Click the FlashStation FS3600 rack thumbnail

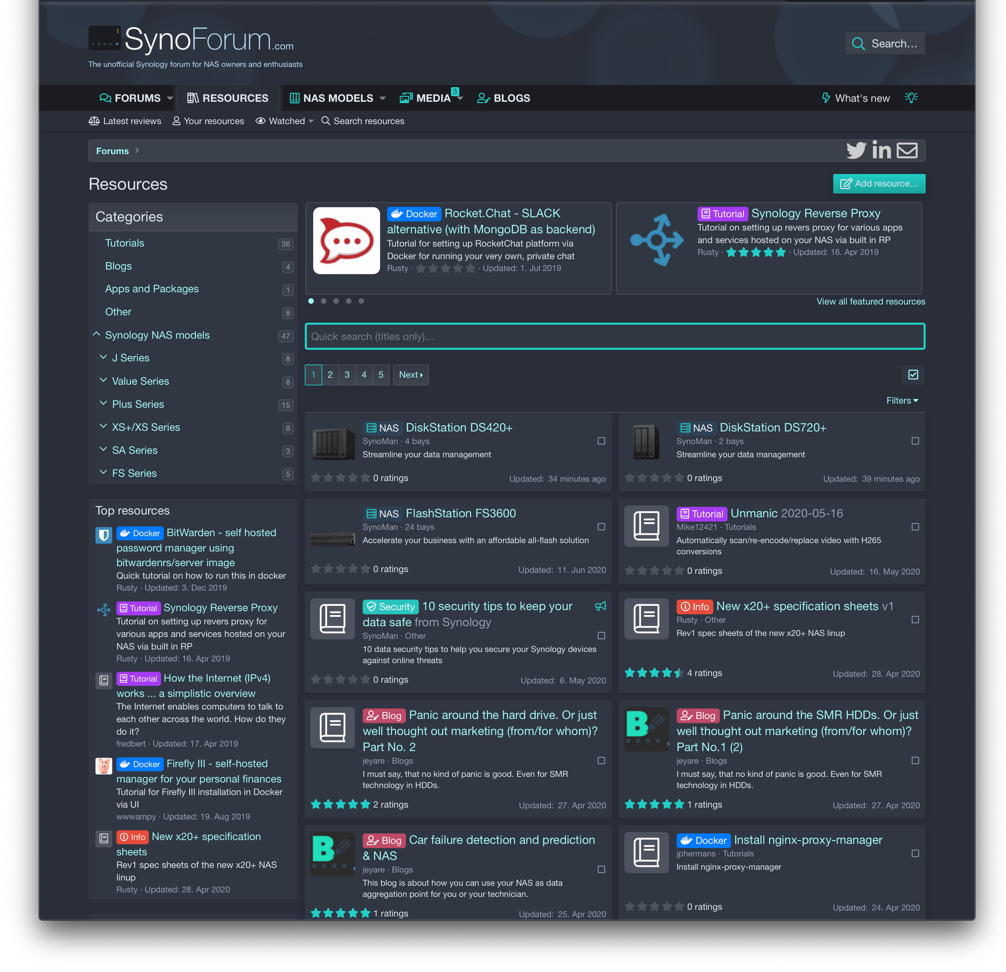pos(332,538)
